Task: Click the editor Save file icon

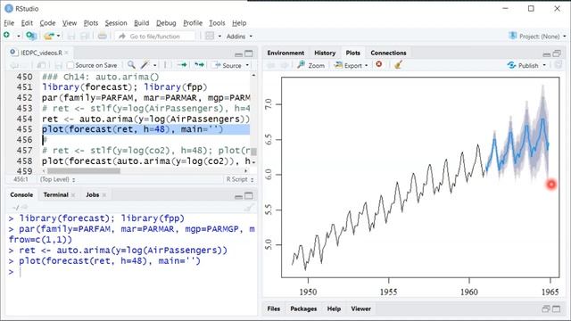Action: pyautogui.click(x=58, y=65)
